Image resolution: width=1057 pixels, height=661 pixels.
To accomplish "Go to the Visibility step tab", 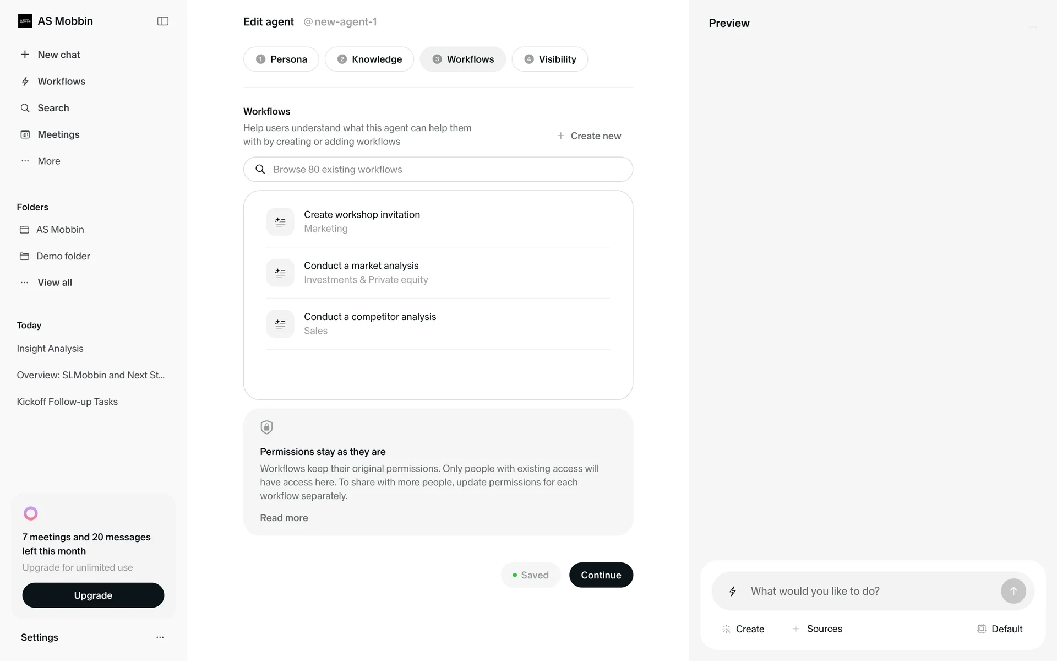I will [x=549, y=59].
